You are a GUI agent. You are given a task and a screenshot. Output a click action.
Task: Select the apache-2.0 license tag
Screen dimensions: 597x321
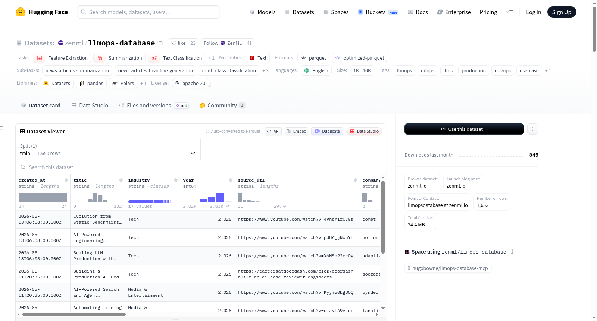[191, 83]
